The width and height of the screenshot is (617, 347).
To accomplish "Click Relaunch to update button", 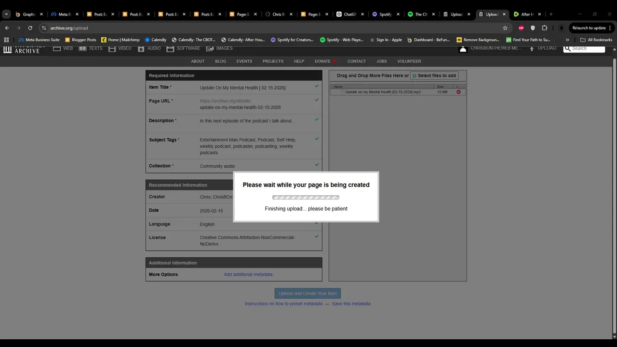I will pos(589,28).
